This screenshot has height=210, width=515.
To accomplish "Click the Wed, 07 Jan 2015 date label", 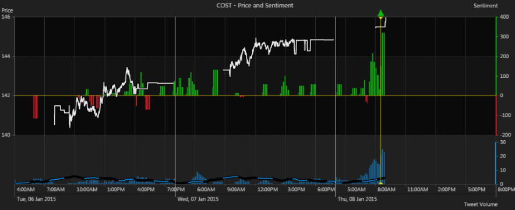I will (197, 199).
